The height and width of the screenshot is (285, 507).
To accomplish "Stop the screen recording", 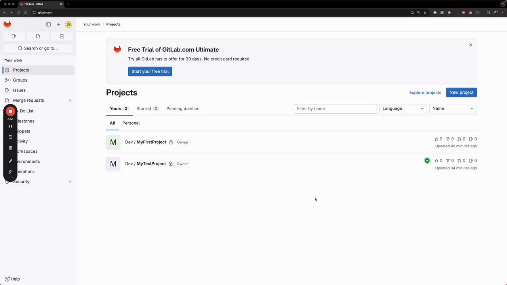I will 11,111.
